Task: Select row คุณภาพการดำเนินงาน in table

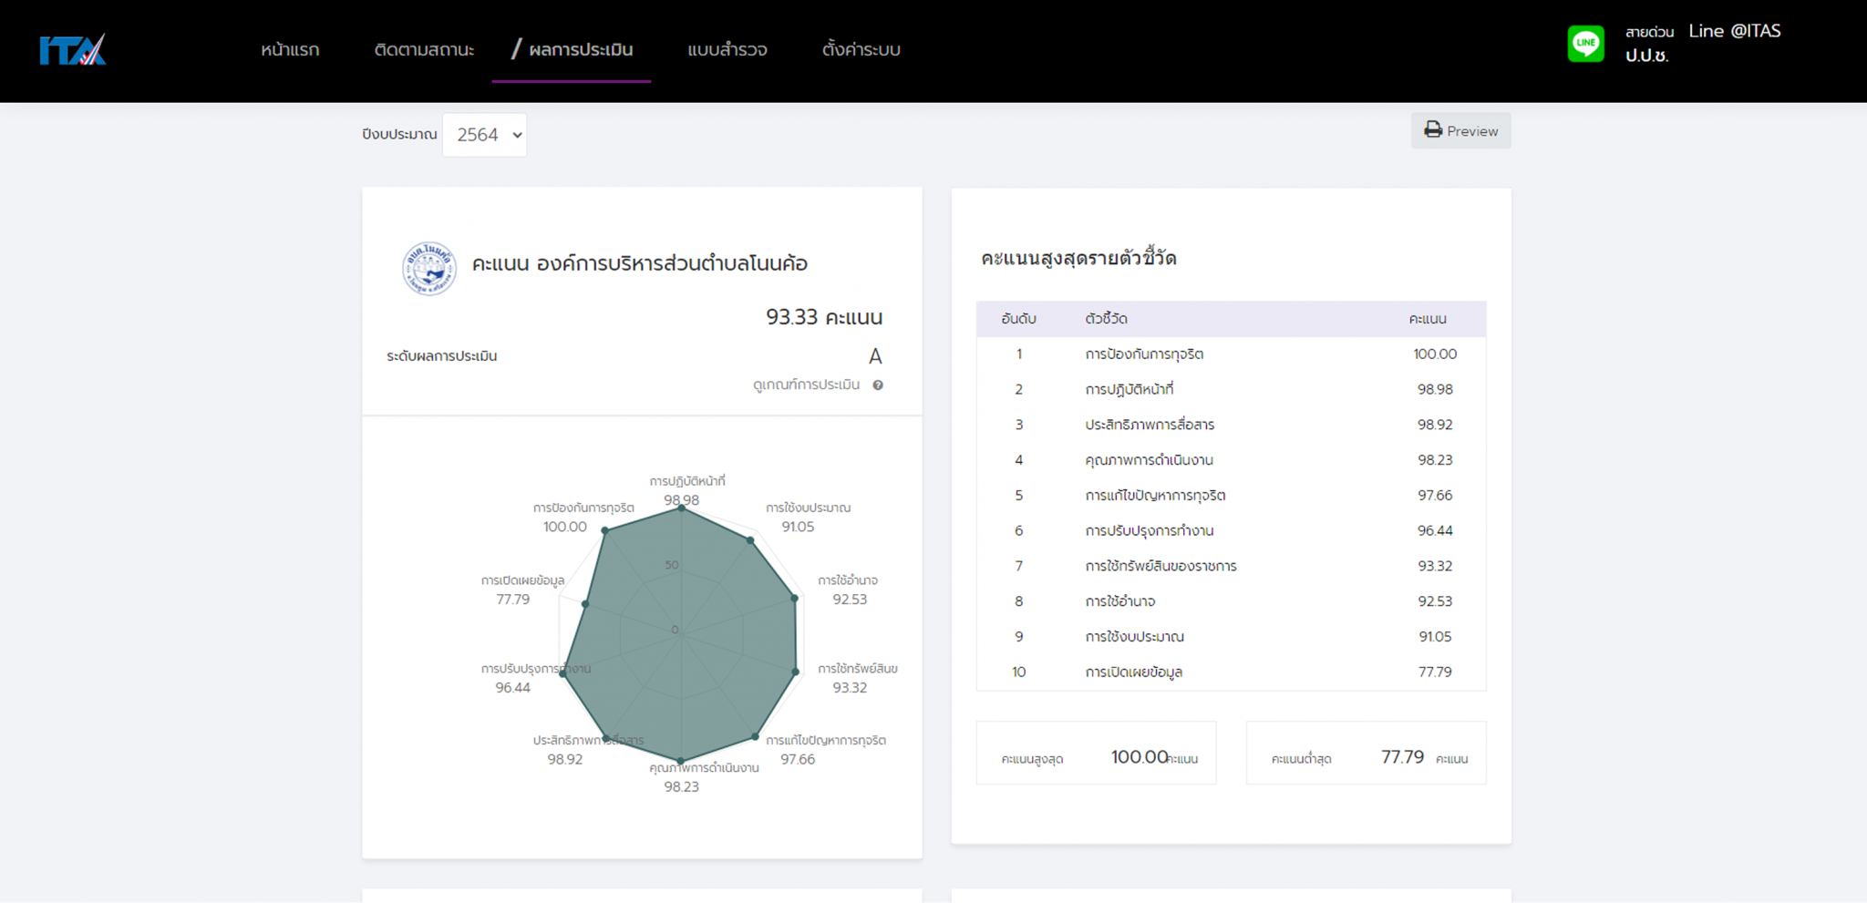Action: (1231, 460)
